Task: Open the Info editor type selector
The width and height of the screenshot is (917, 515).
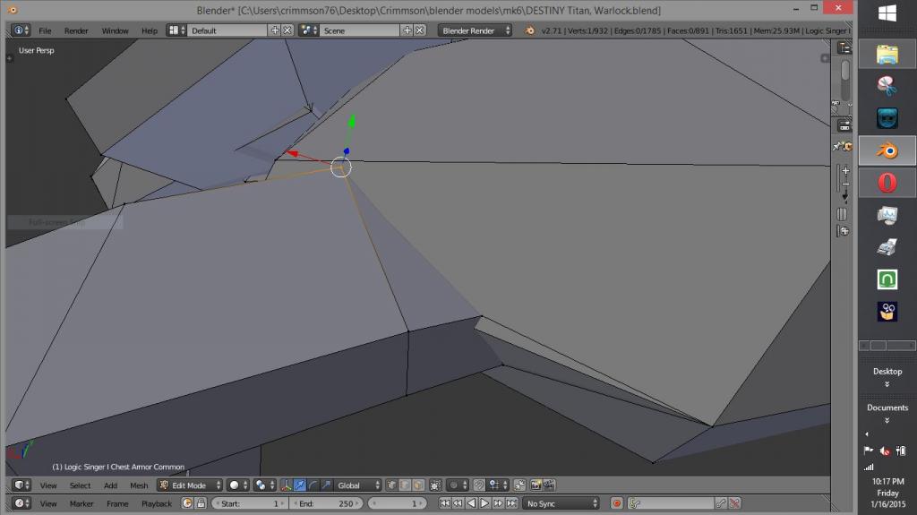Action: point(21,30)
